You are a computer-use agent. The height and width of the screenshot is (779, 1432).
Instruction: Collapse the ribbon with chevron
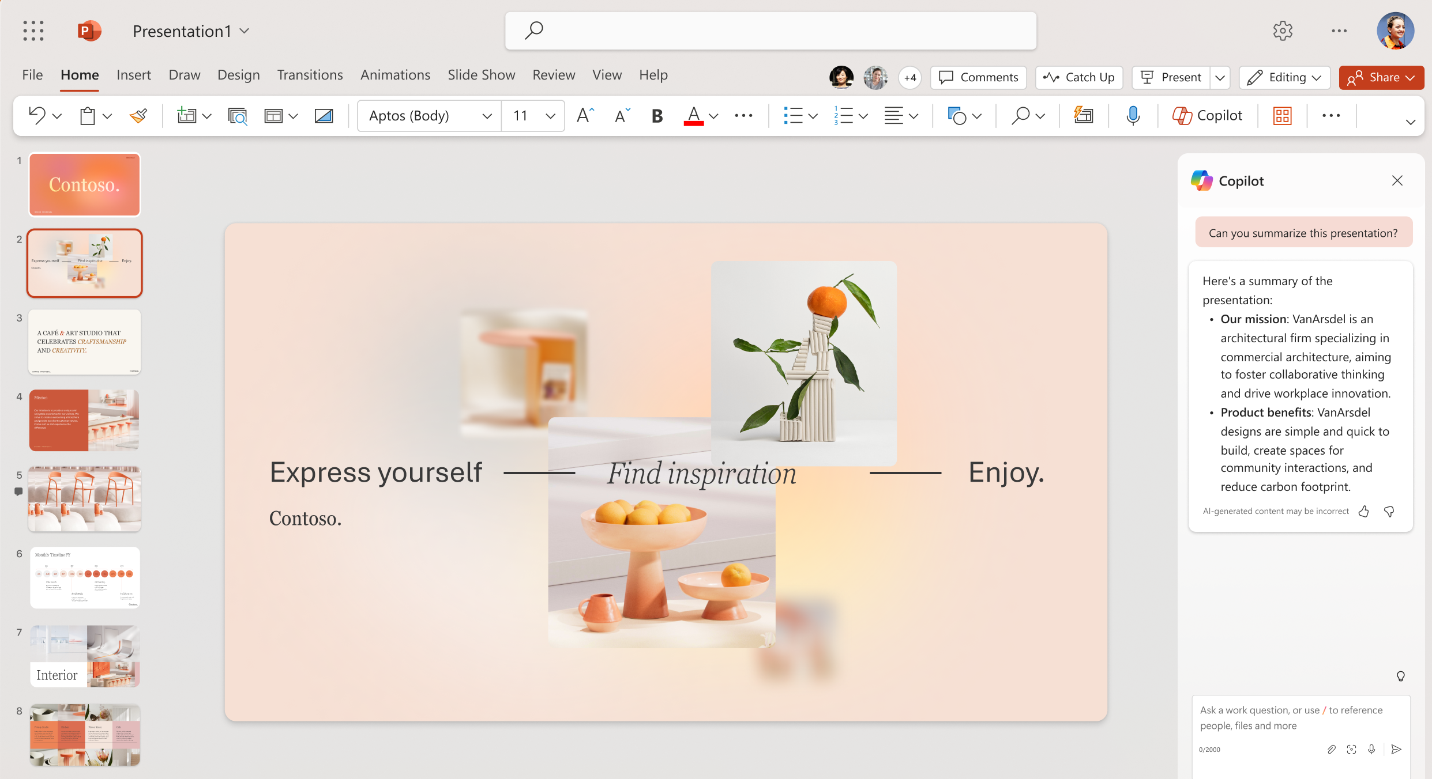click(x=1411, y=122)
